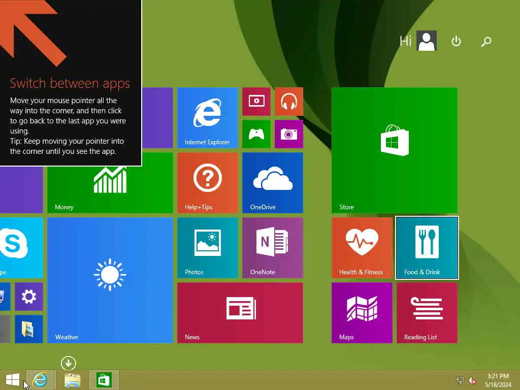This screenshot has height=390, width=520.
Task: Open the Store from the taskbar
Action: [x=104, y=380]
